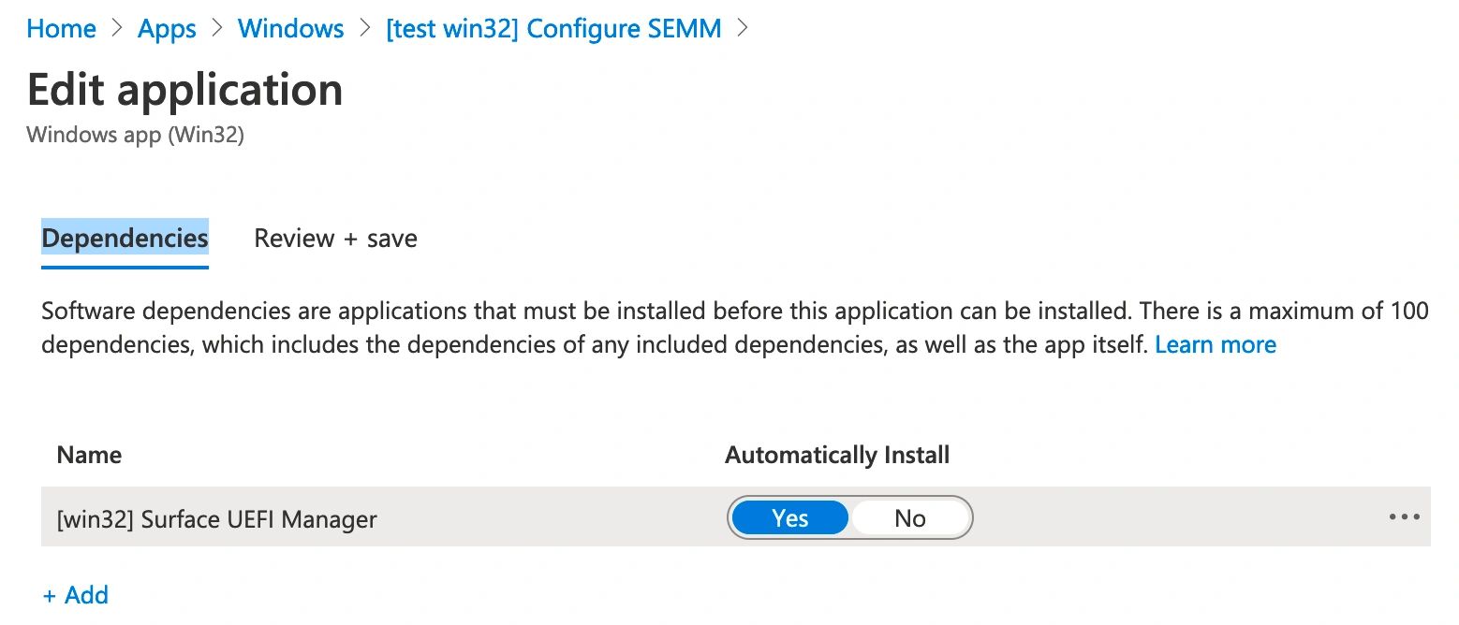
Task: Click the chevron right after Home breadcrumb
Action: (x=117, y=28)
